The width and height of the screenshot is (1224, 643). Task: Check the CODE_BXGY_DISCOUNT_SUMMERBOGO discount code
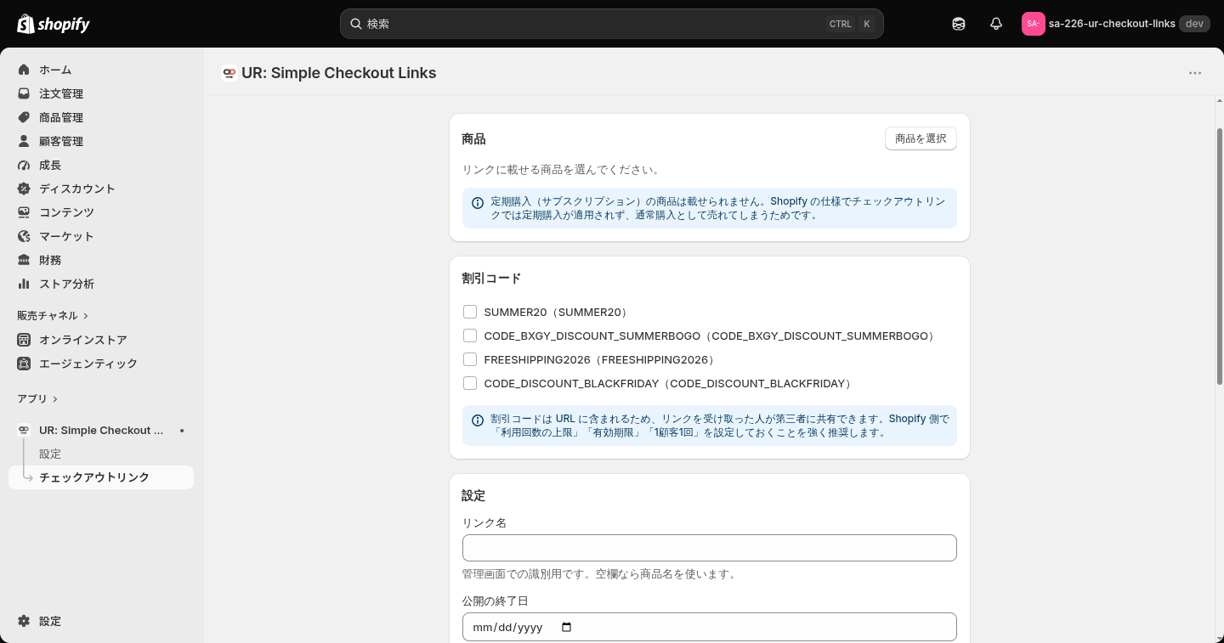[x=470, y=336]
